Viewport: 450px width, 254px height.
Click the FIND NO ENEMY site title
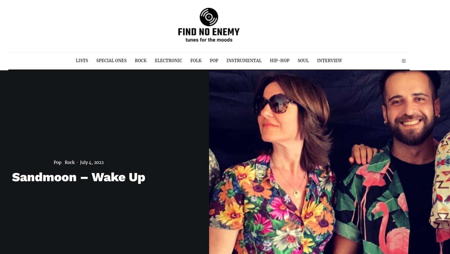pyautogui.click(x=209, y=32)
